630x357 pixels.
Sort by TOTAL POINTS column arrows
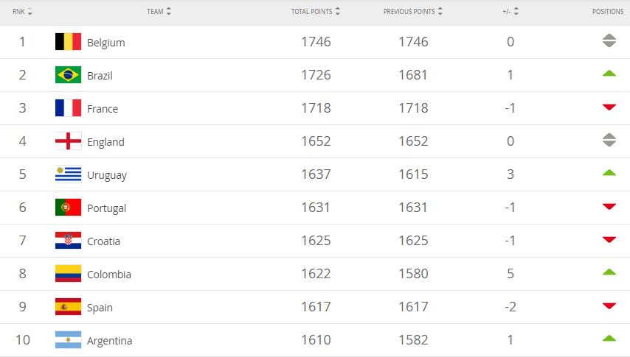tap(338, 12)
